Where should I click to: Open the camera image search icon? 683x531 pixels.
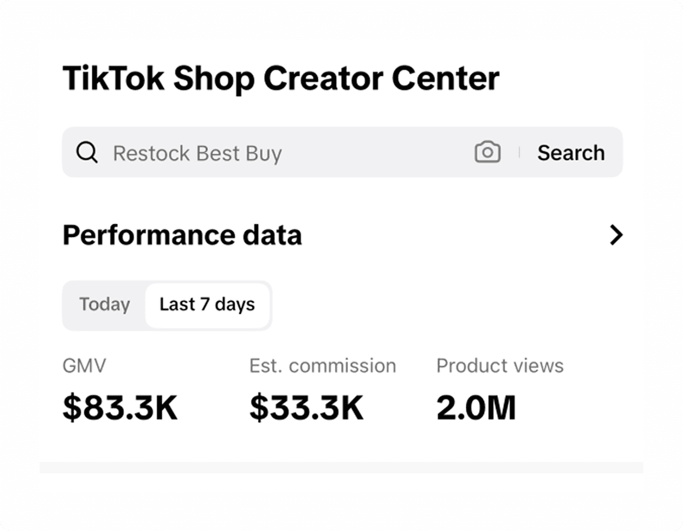click(x=487, y=152)
